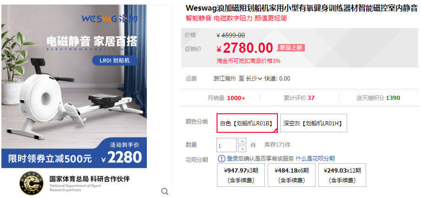Choose the ¥484.18x6期 installment plan

(291, 175)
